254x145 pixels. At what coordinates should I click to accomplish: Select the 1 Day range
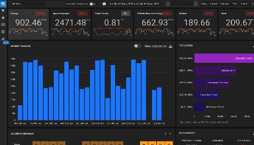click(x=204, y=4)
